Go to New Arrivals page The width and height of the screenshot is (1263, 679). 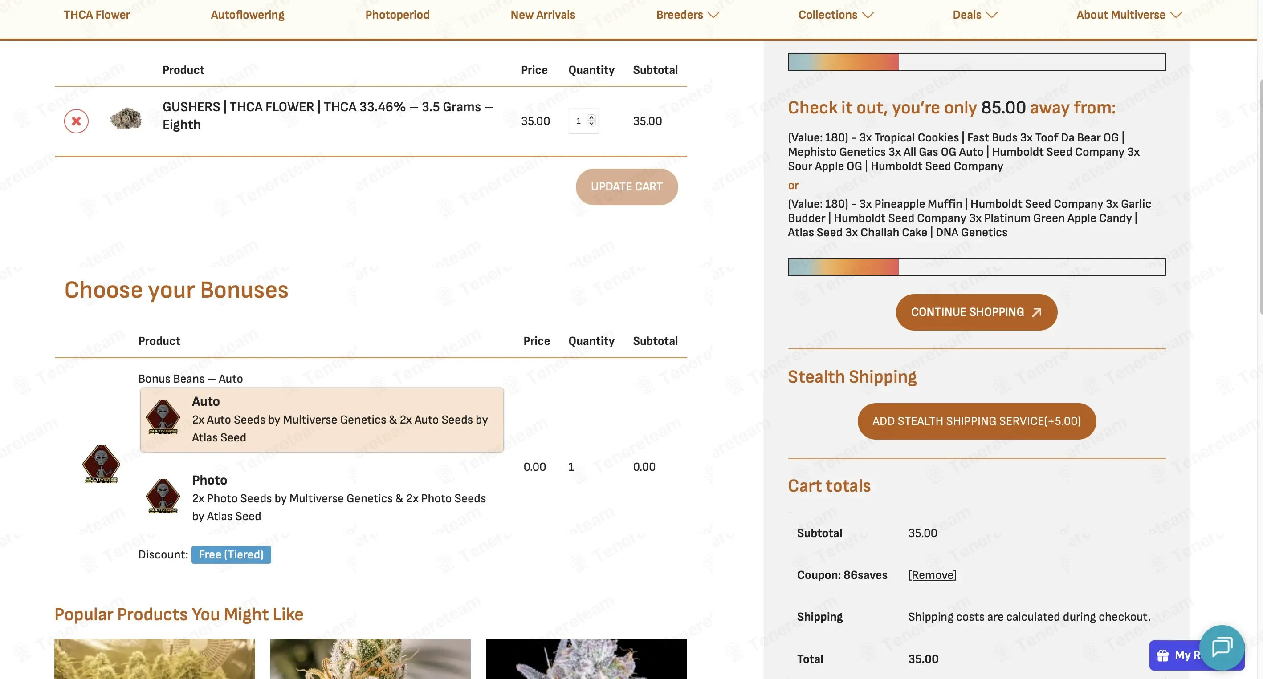pos(543,15)
